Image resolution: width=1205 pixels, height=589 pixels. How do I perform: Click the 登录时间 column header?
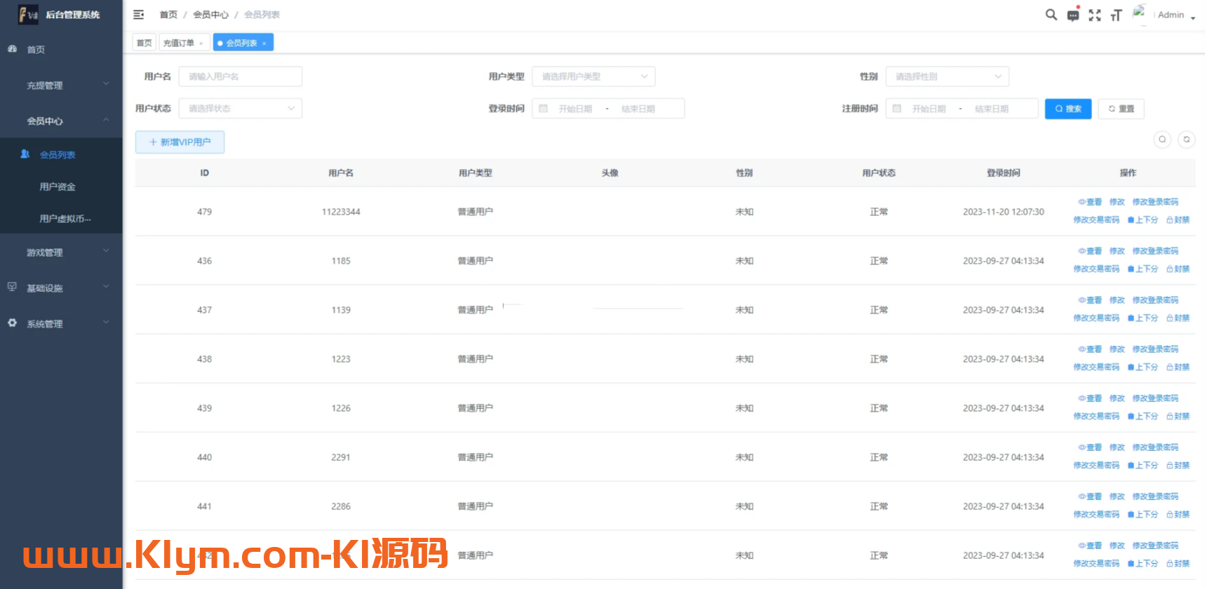(1003, 173)
